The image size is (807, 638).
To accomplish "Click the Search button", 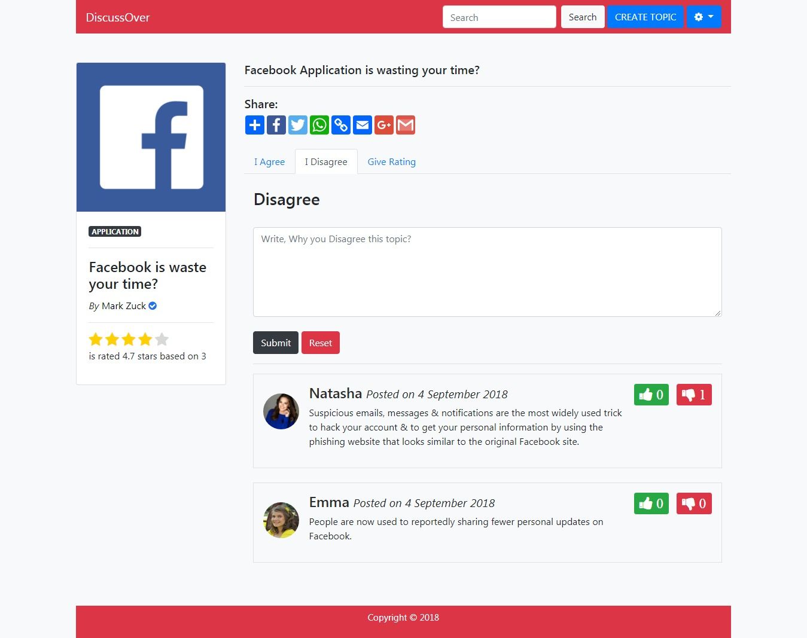I will [583, 17].
